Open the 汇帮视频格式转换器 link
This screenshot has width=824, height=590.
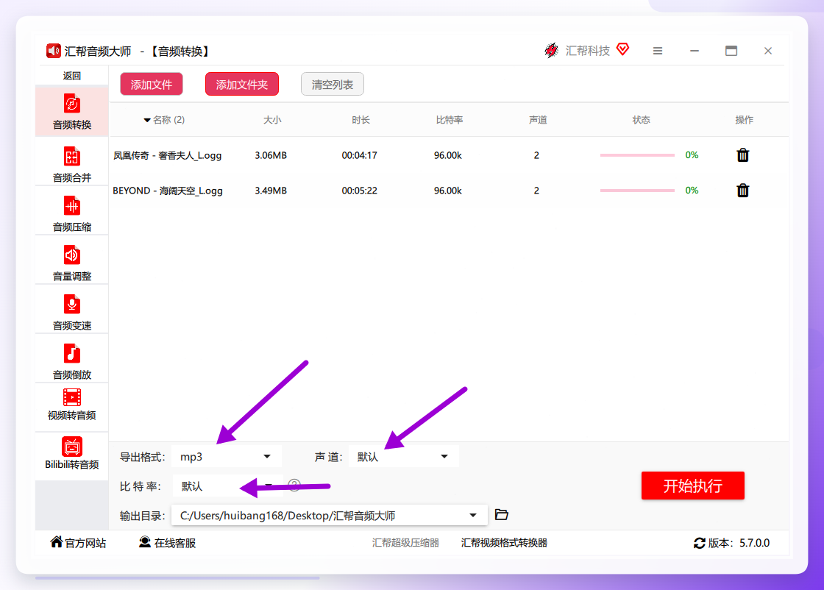pos(504,543)
